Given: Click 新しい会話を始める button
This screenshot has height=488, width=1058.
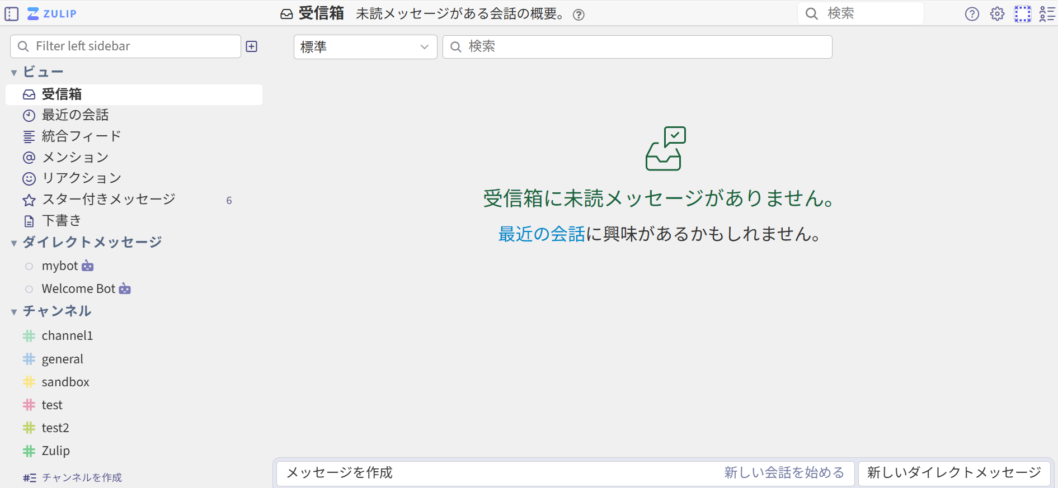Looking at the screenshot, I should (x=784, y=473).
